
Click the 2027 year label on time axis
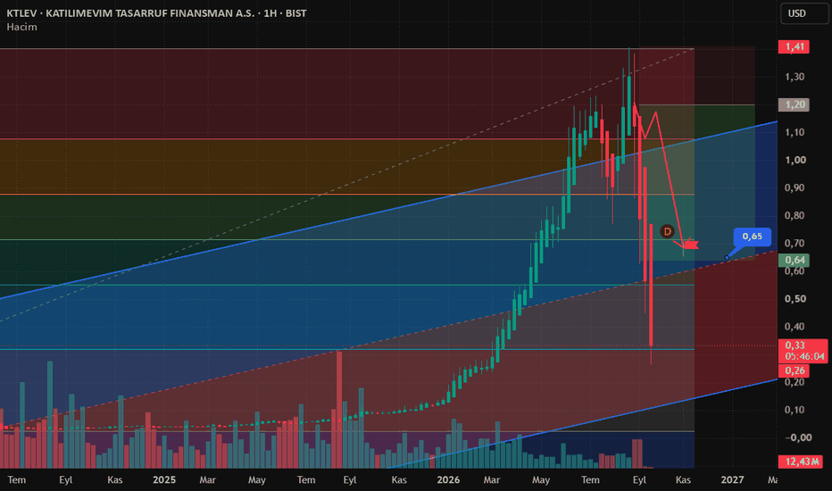pos(732,480)
